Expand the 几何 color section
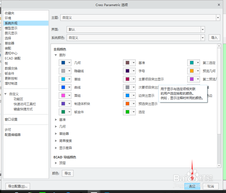The image size is (226, 193). [x=56, y=127]
